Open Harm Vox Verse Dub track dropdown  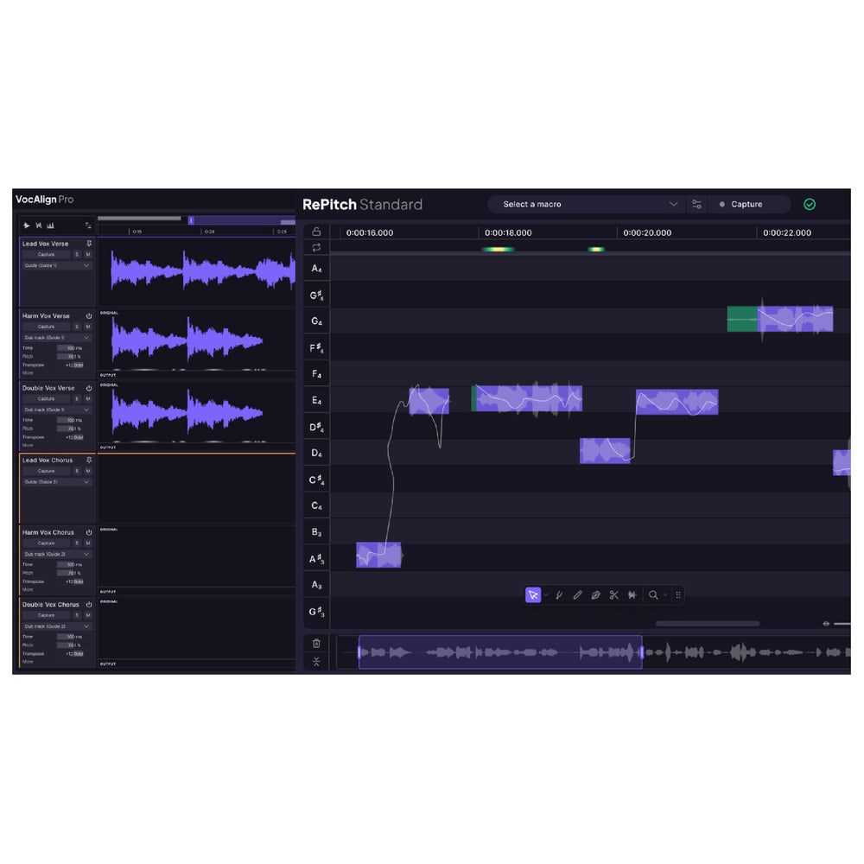[56, 338]
